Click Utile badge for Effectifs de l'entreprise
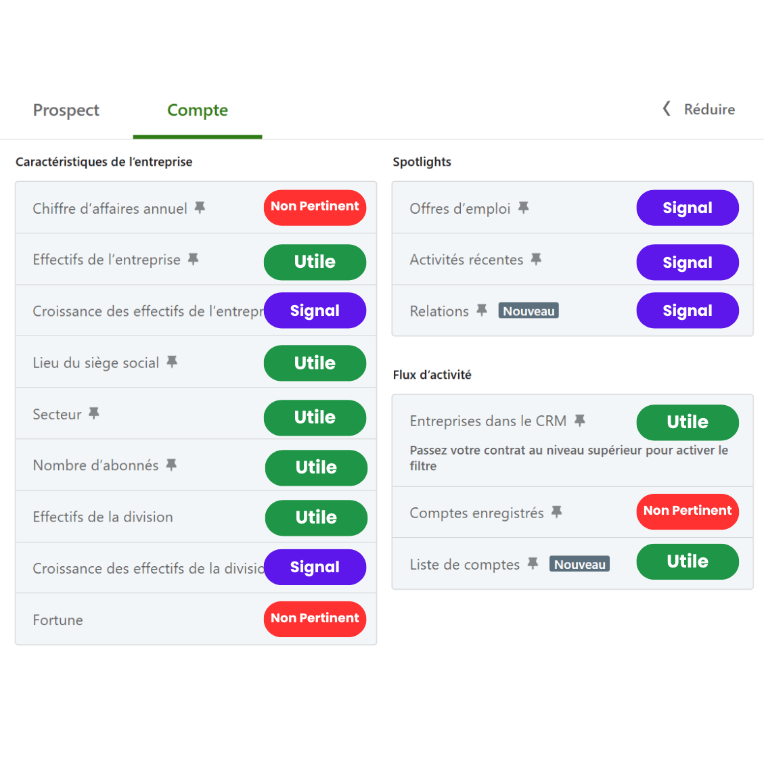Viewport: 764px width, 763px height. click(315, 262)
